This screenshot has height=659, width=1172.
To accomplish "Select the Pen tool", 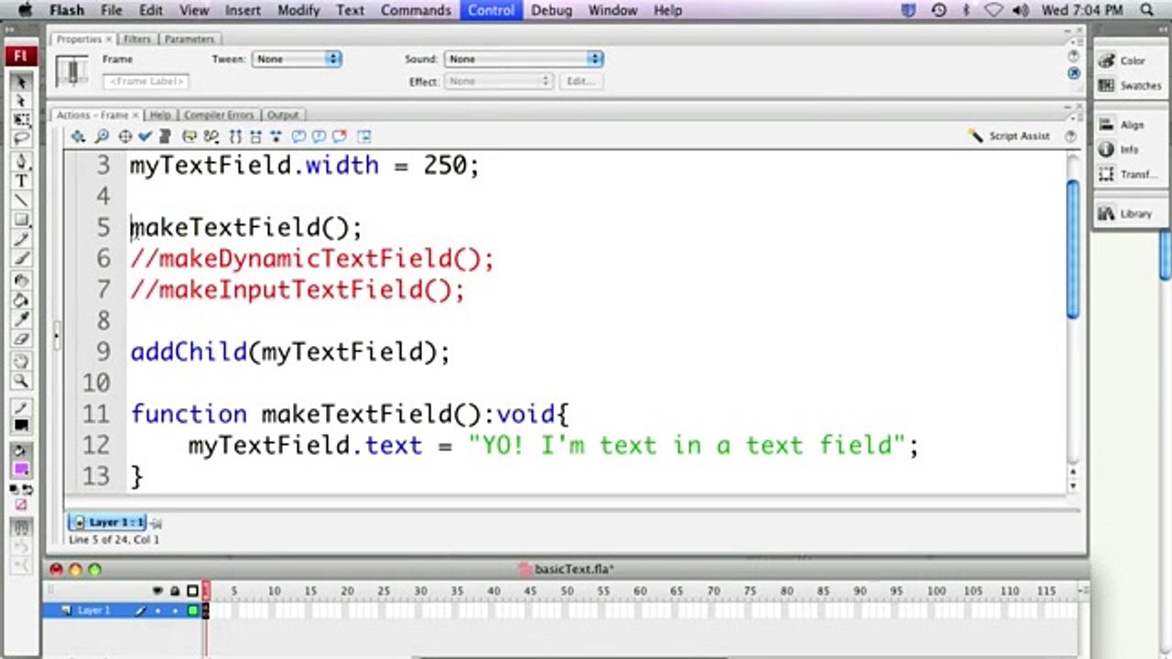I will pyautogui.click(x=21, y=161).
